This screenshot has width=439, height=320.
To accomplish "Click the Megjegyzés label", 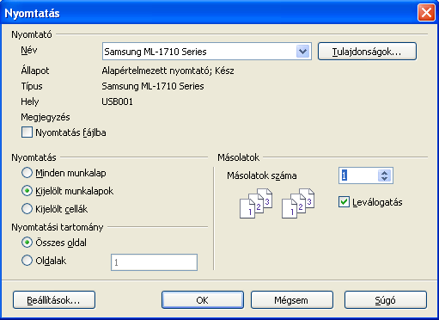I will (46, 117).
